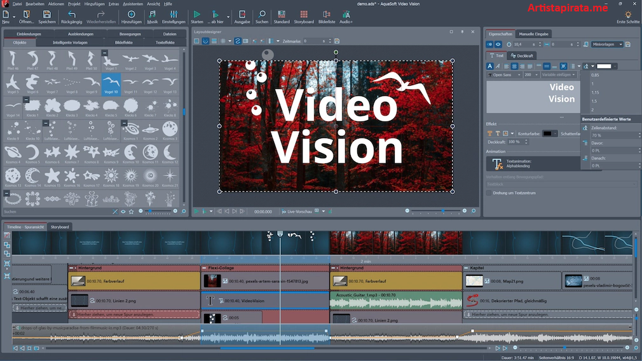Open Assistenten menu

[x=133, y=4]
